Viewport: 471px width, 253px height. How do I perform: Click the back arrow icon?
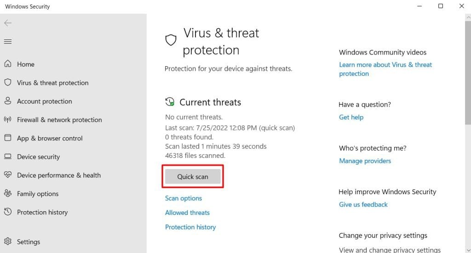point(8,23)
